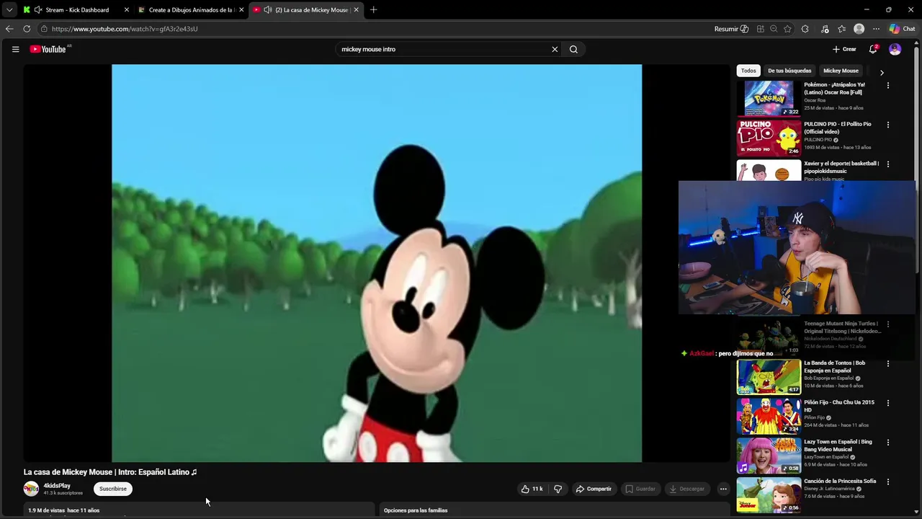
Task: Dislike the video with thumbs down
Action: [558, 489]
